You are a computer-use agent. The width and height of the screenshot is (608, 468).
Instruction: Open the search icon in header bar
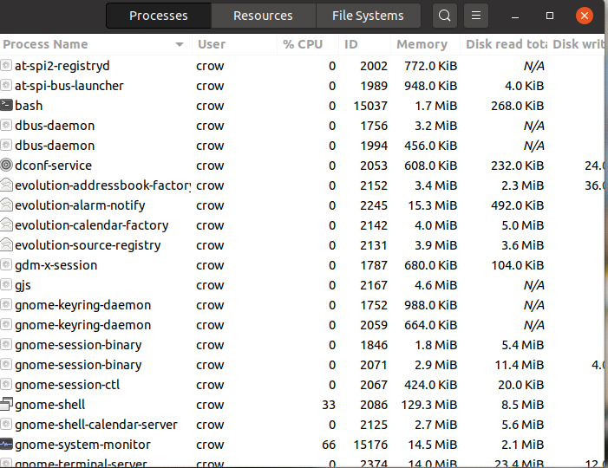[444, 16]
